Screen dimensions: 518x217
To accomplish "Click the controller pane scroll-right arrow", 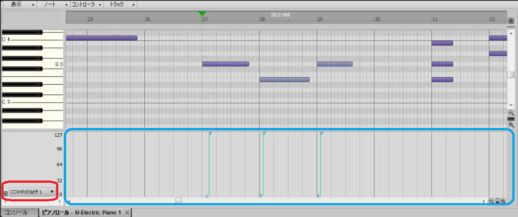I will [x=485, y=200].
